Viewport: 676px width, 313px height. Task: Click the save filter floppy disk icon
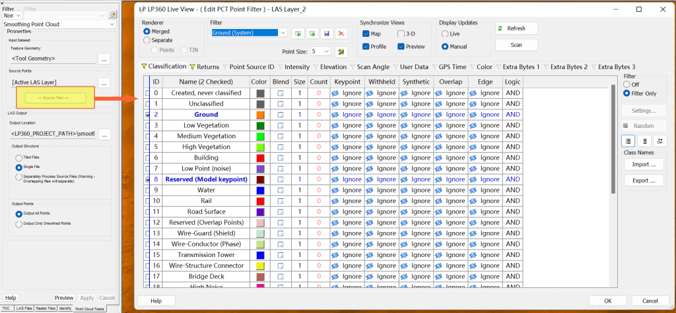pyautogui.click(x=327, y=33)
